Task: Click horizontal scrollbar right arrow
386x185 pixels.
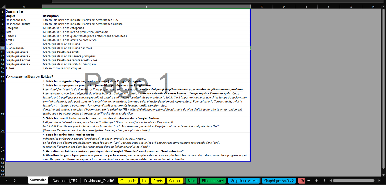Action: click(x=379, y=180)
